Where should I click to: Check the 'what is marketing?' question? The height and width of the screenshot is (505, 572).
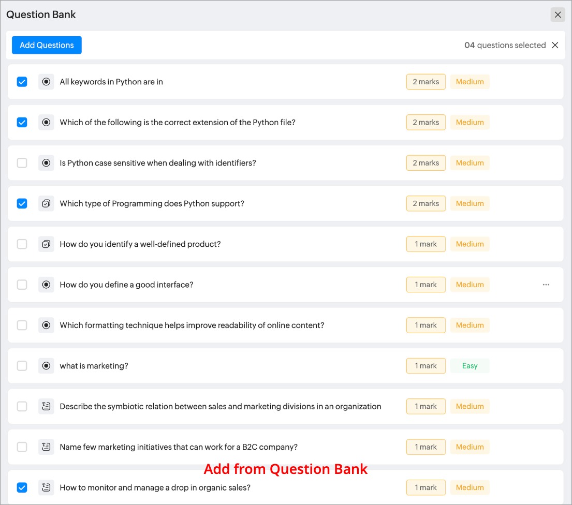pos(22,366)
